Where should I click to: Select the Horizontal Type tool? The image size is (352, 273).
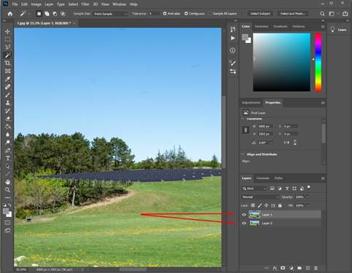coord(7,158)
